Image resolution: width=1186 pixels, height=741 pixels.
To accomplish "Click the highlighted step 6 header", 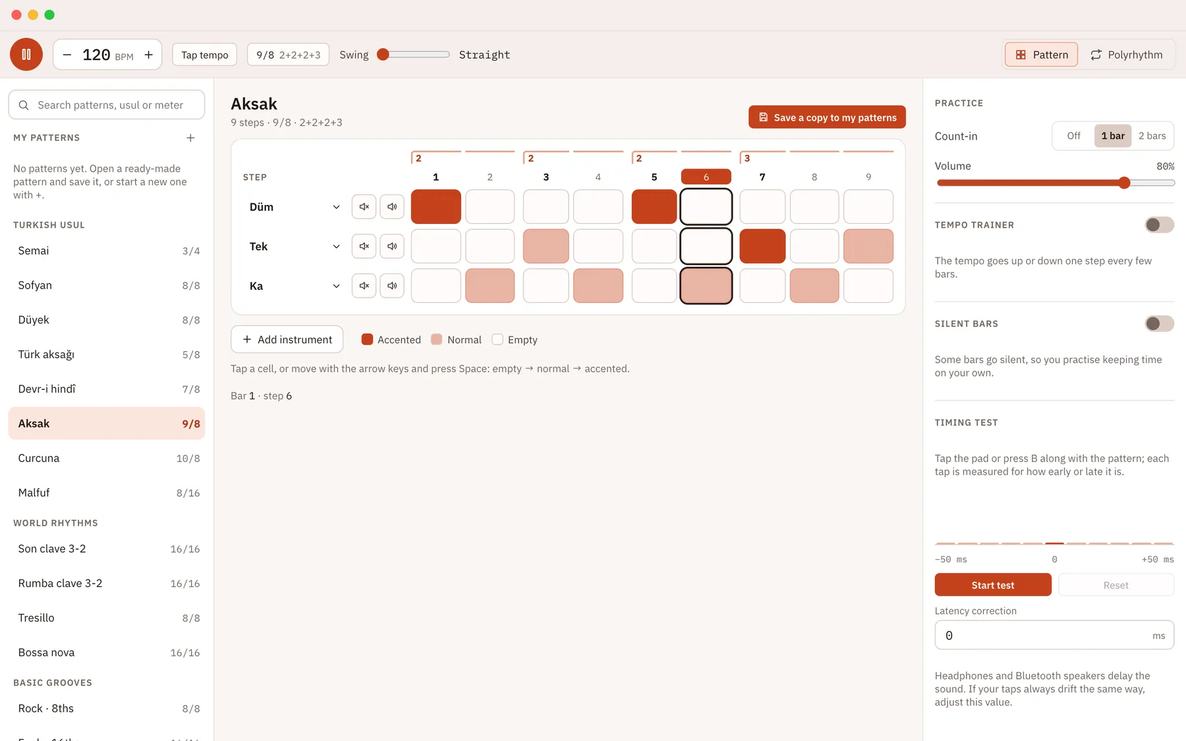I will coord(706,177).
